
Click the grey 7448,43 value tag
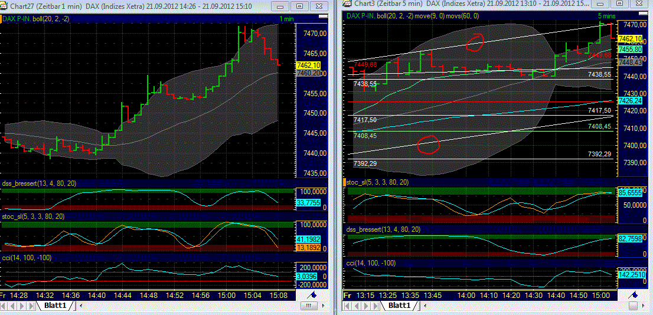(x=630, y=61)
